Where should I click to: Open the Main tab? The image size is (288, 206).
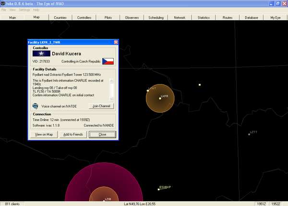(x=12, y=18)
